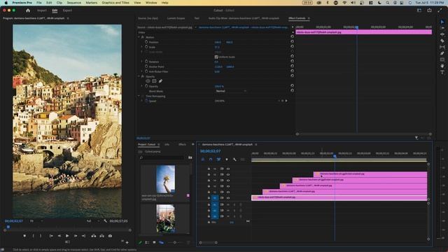
Task: Open program monitor wrench settings
Action: (x=106, y=221)
